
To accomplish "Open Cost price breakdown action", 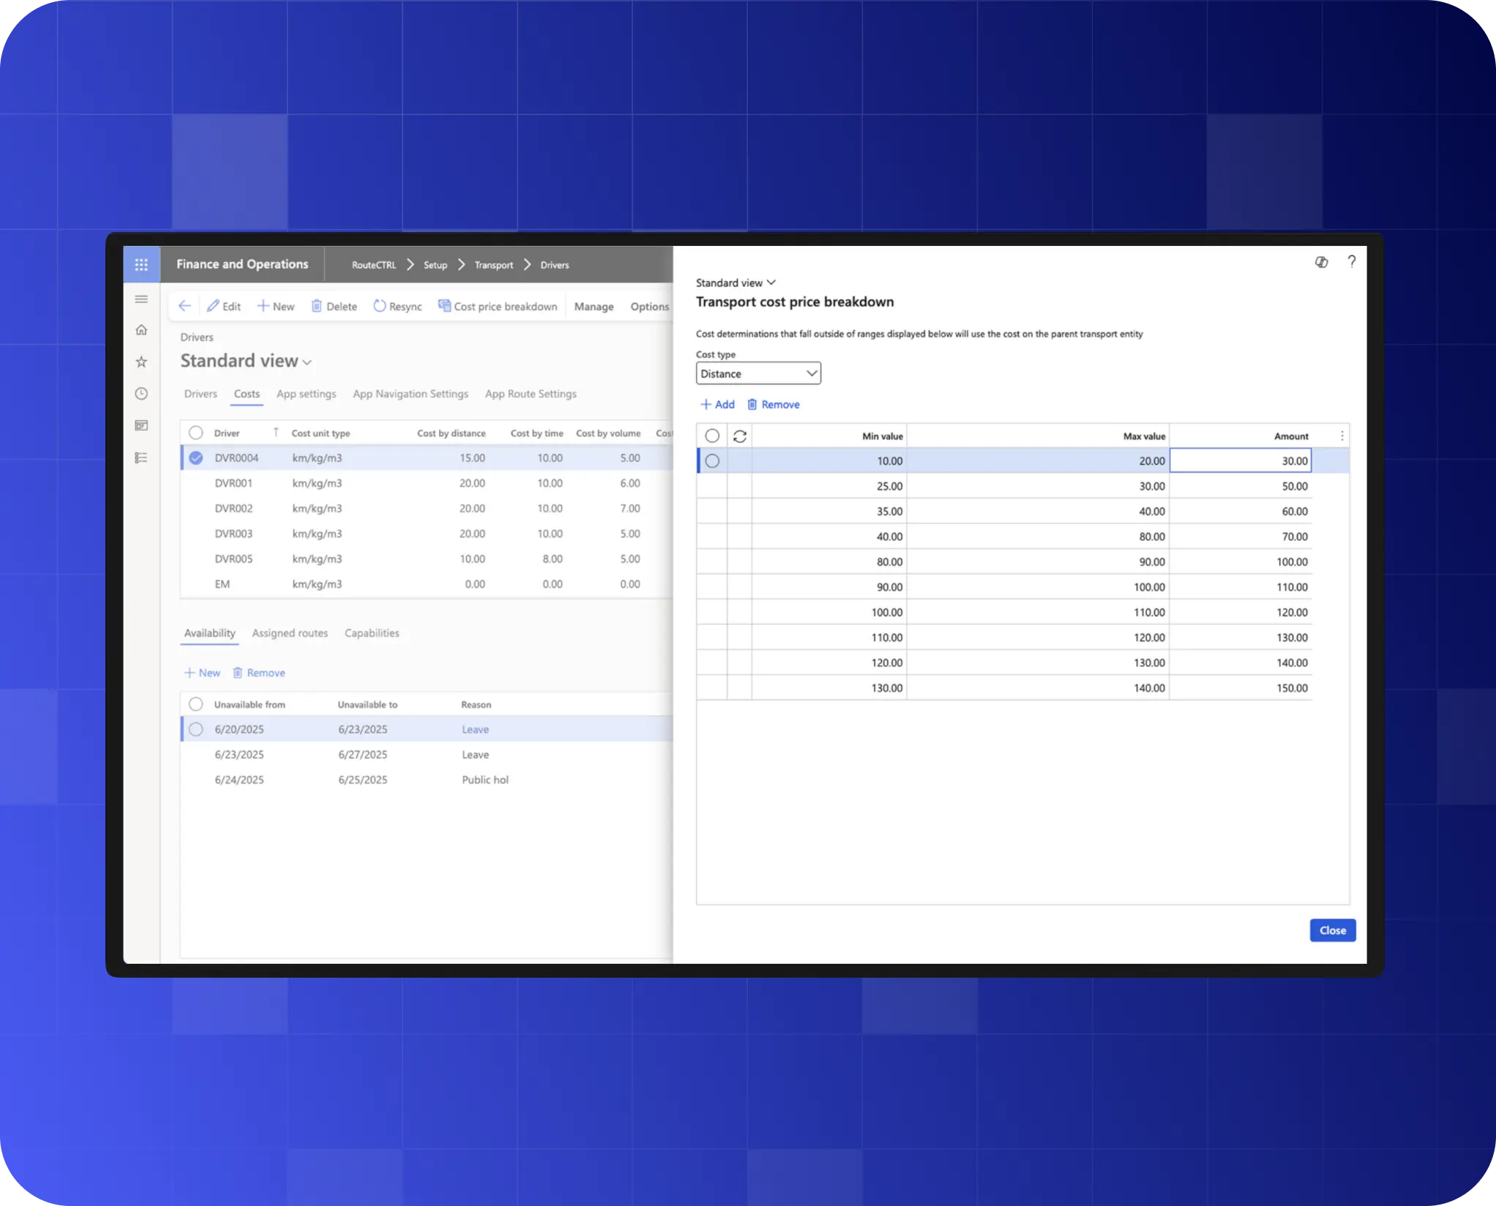I will point(498,306).
